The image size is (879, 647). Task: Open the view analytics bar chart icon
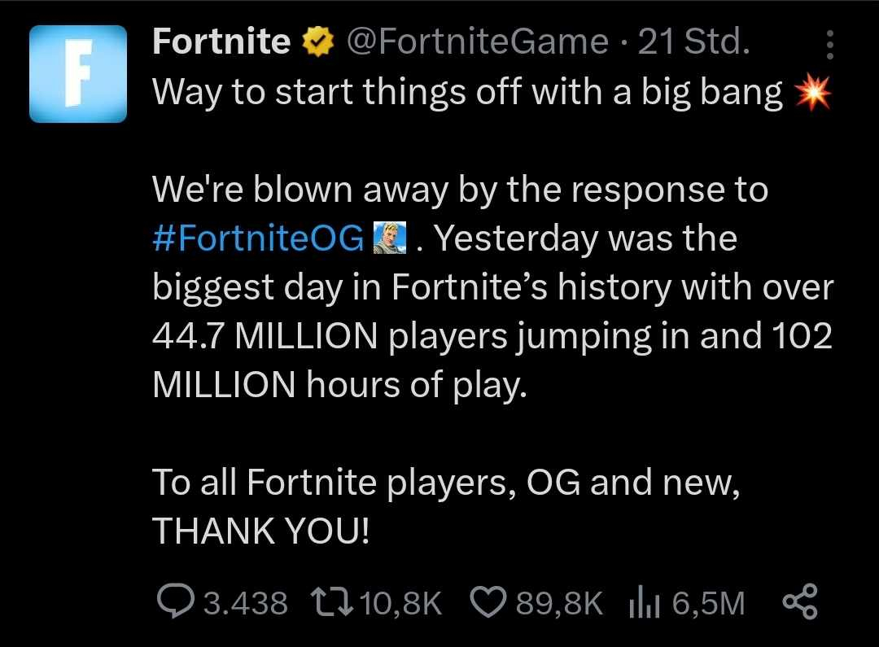[x=643, y=602]
